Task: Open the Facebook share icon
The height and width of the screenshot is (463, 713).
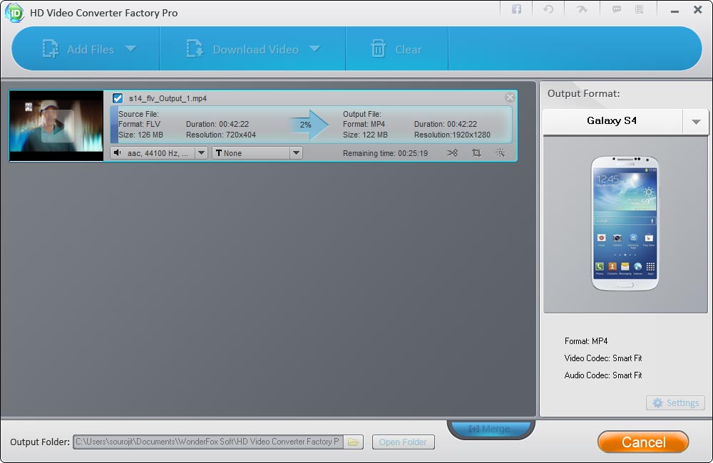Action: tap(516, 9)
